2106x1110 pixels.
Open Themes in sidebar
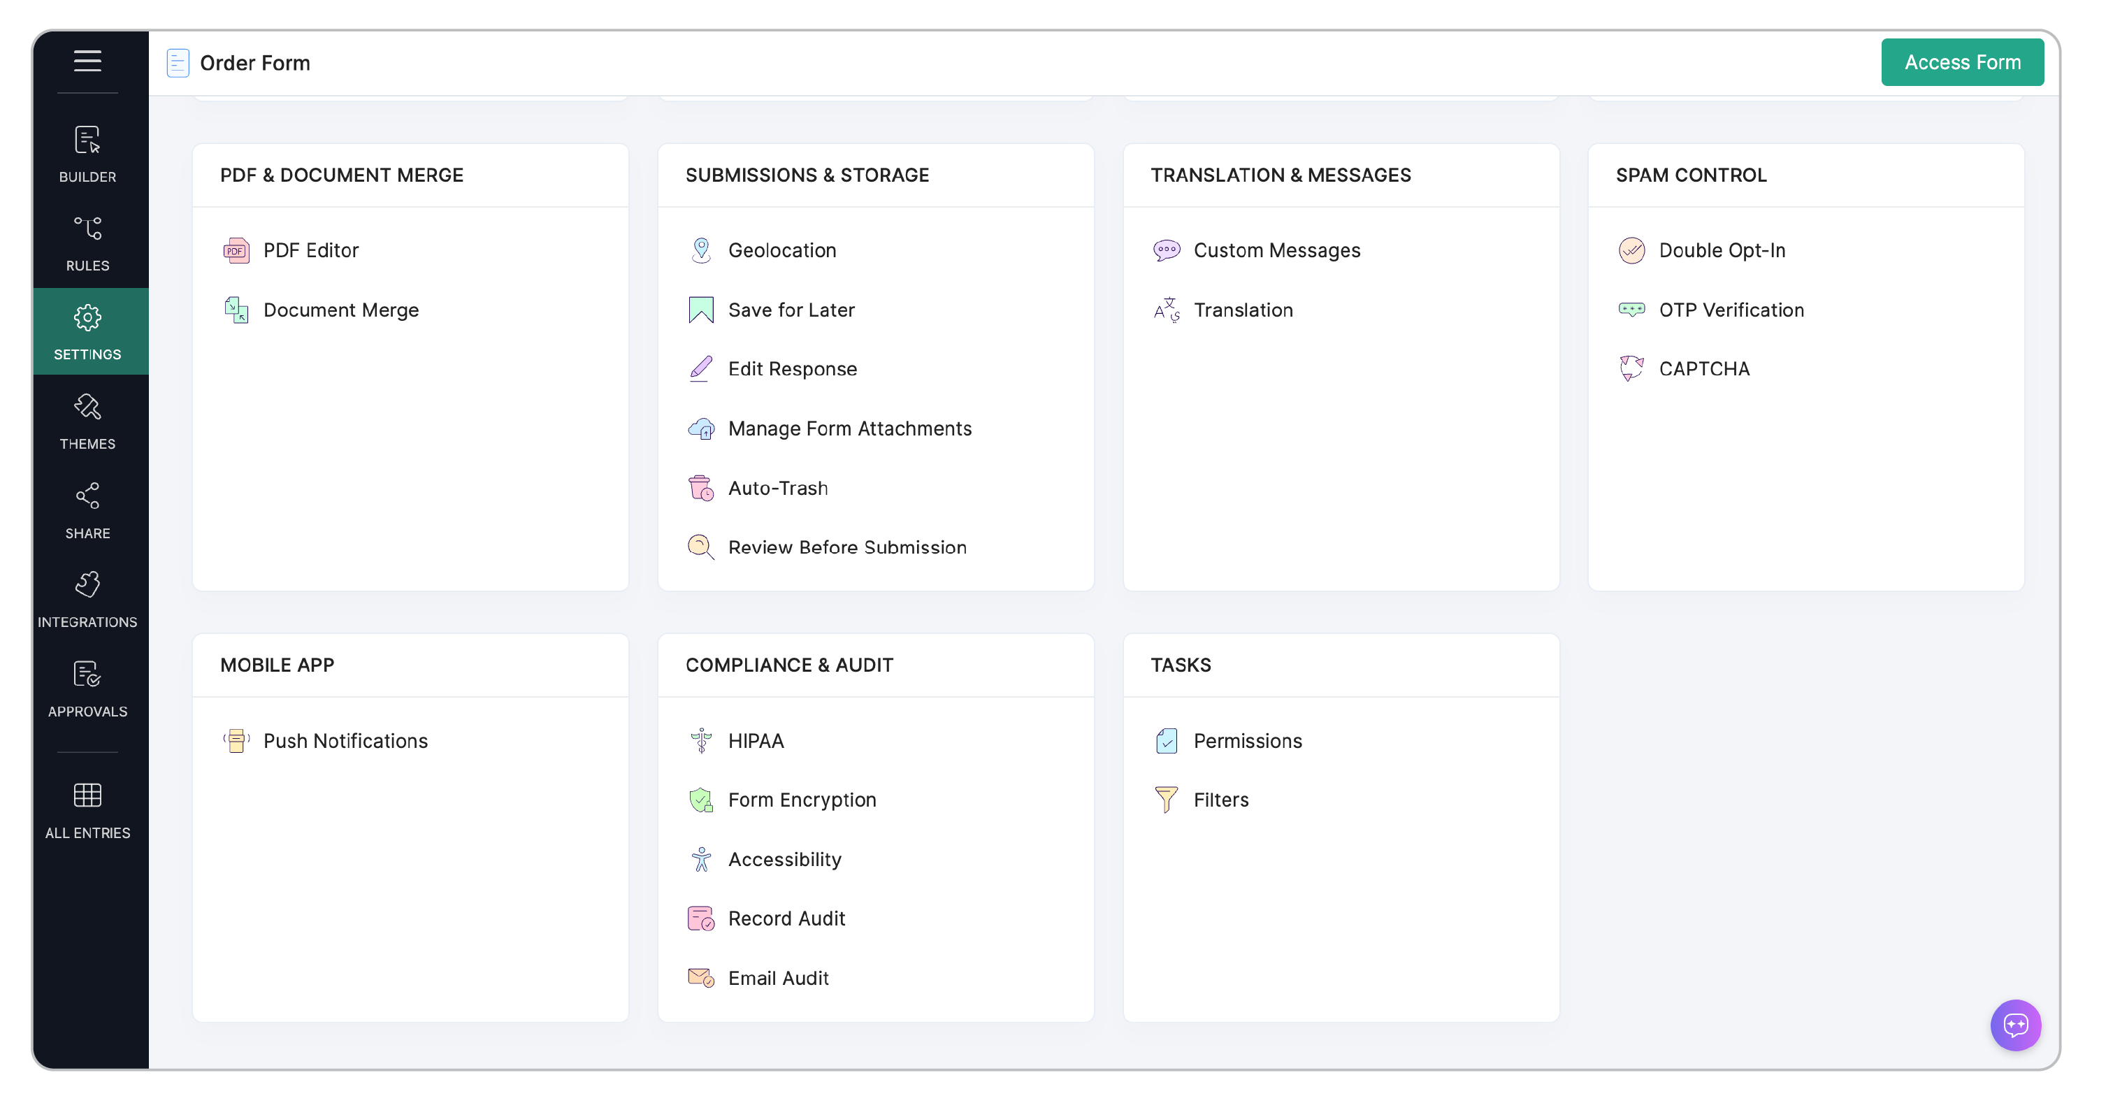click(87, 421)
